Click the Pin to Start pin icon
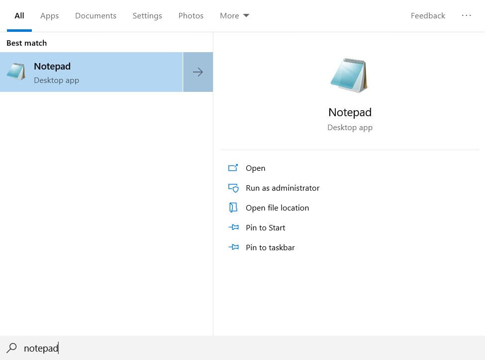 [233, 227]
